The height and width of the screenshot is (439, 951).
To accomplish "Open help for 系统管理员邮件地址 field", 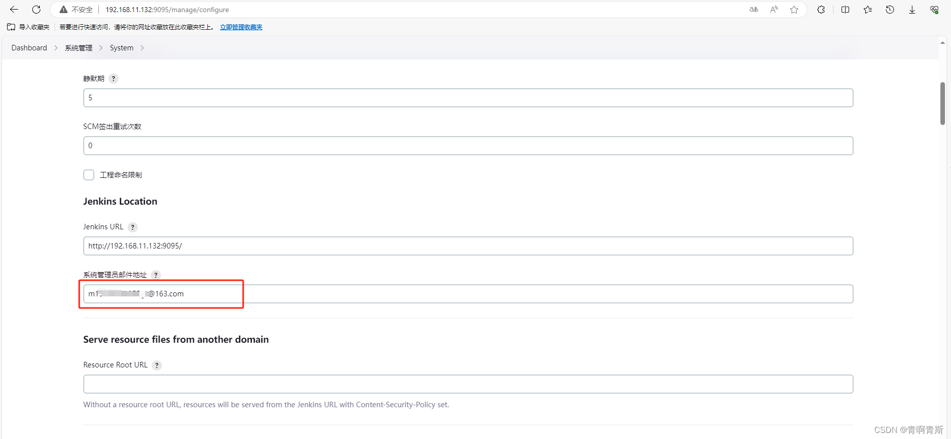I will coord(156,275).
